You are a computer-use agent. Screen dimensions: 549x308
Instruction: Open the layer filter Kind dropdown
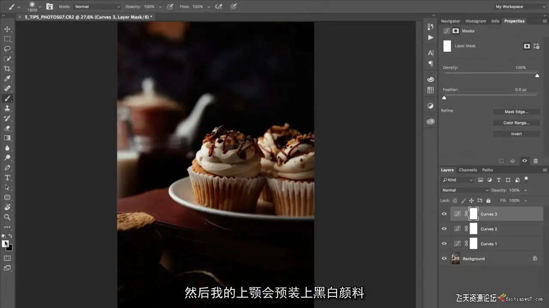tap(457, 180)
